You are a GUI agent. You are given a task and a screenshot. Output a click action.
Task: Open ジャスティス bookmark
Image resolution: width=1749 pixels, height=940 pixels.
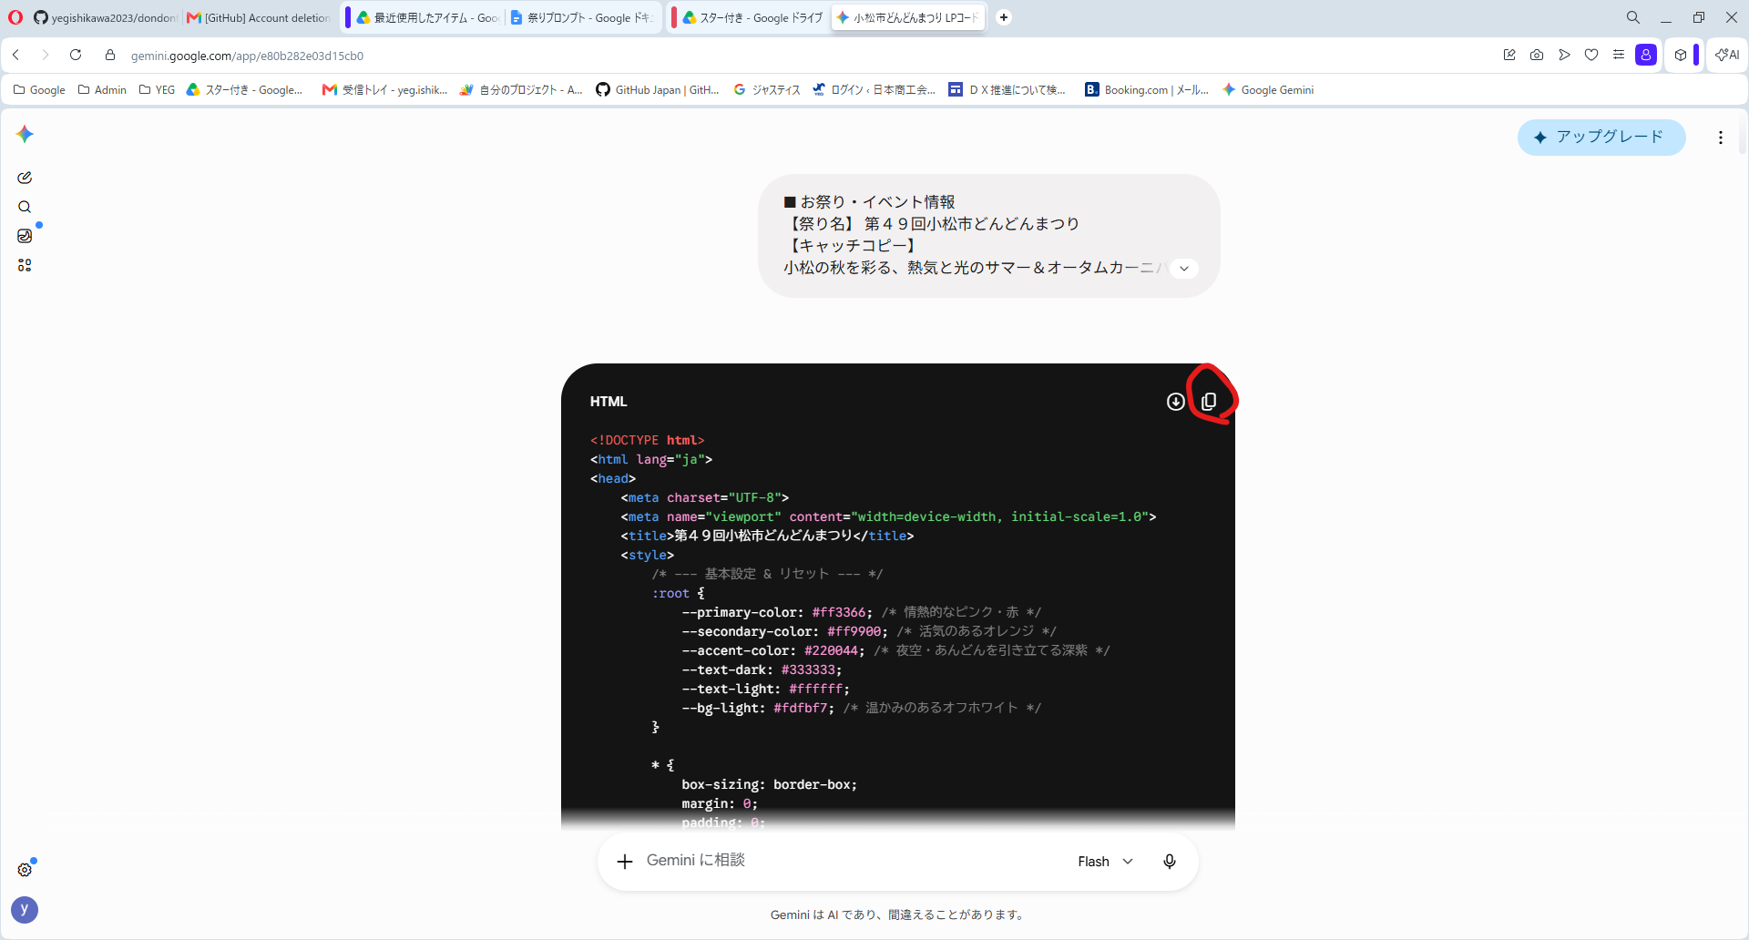(767, 89)
